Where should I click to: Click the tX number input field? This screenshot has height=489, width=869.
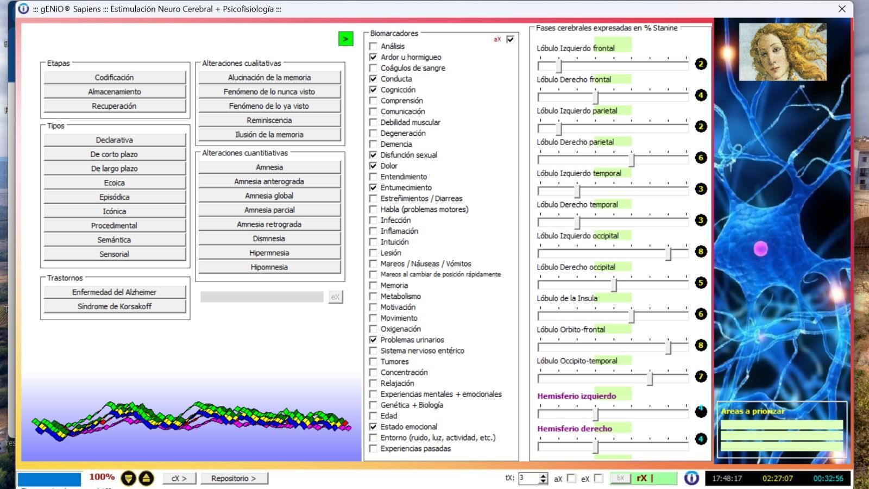528,478
